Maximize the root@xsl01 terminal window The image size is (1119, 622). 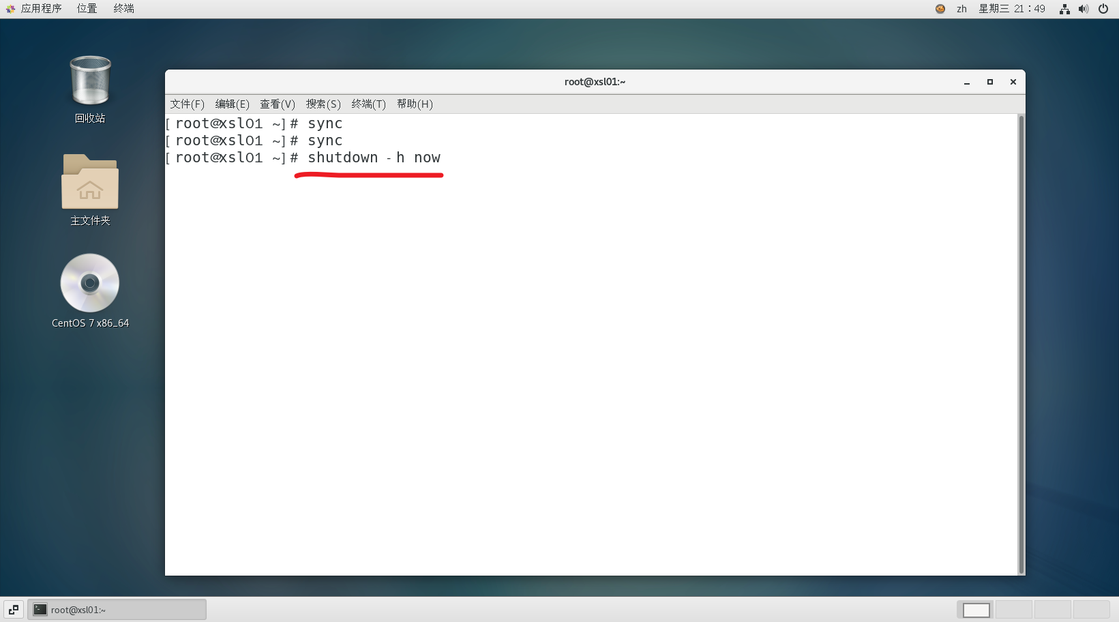click(x=990, y=82)
